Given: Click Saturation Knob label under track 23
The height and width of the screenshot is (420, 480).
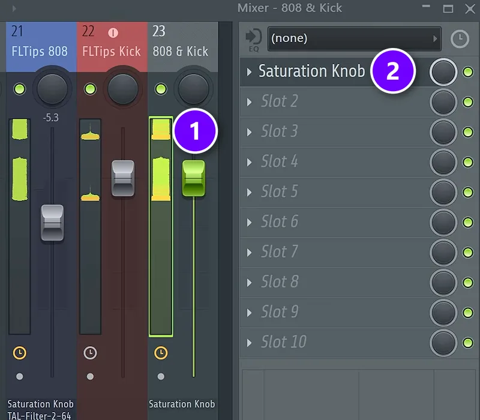Looking at the screenshot, I should pyautogui.click(x=182, y=404).
